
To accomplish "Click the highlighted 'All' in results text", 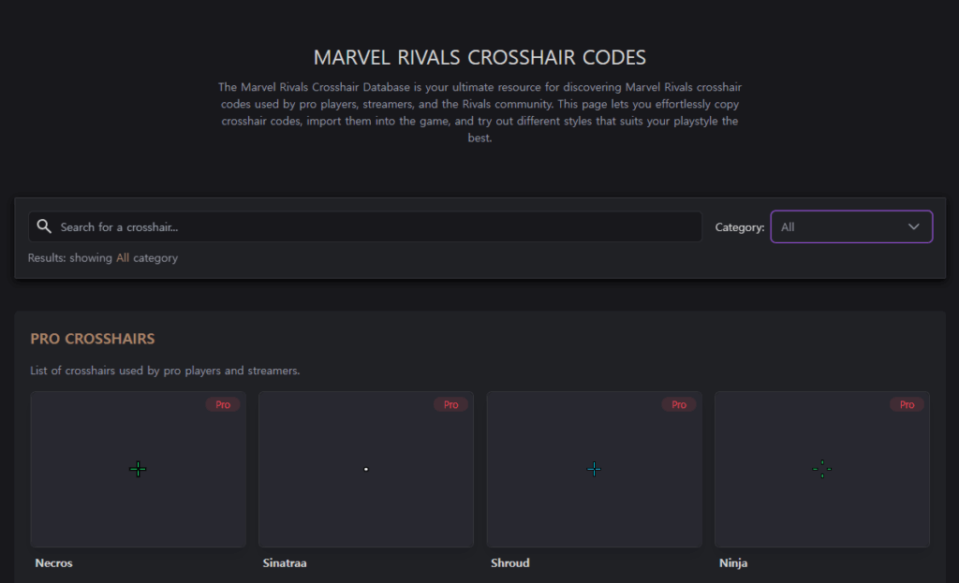I will pos(123,258).
